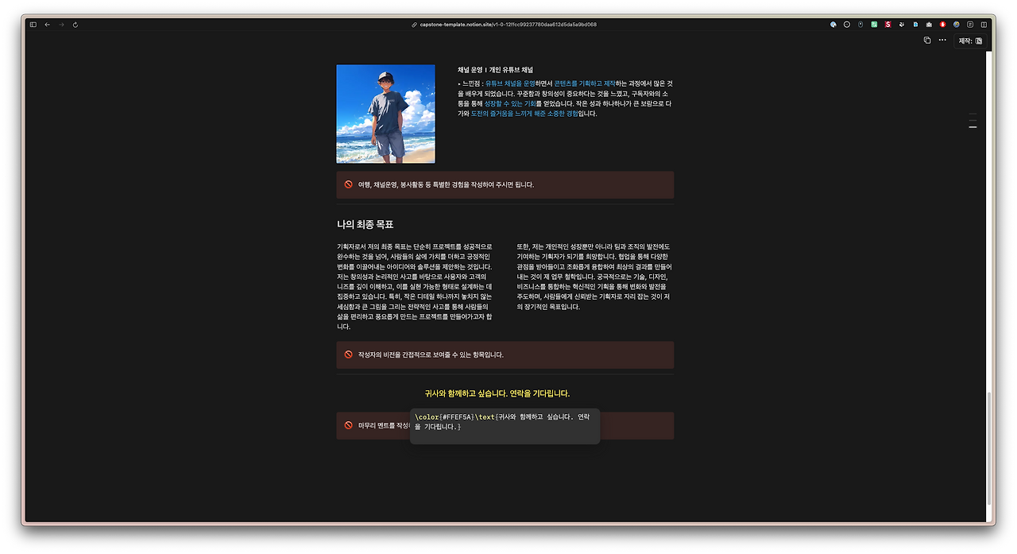Toggle the browser sidebar panel
Screen dimensions: 1017x554
[33, 25]
